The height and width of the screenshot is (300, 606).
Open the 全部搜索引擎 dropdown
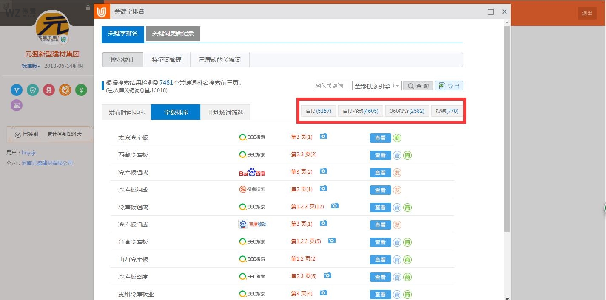[376, 86]
